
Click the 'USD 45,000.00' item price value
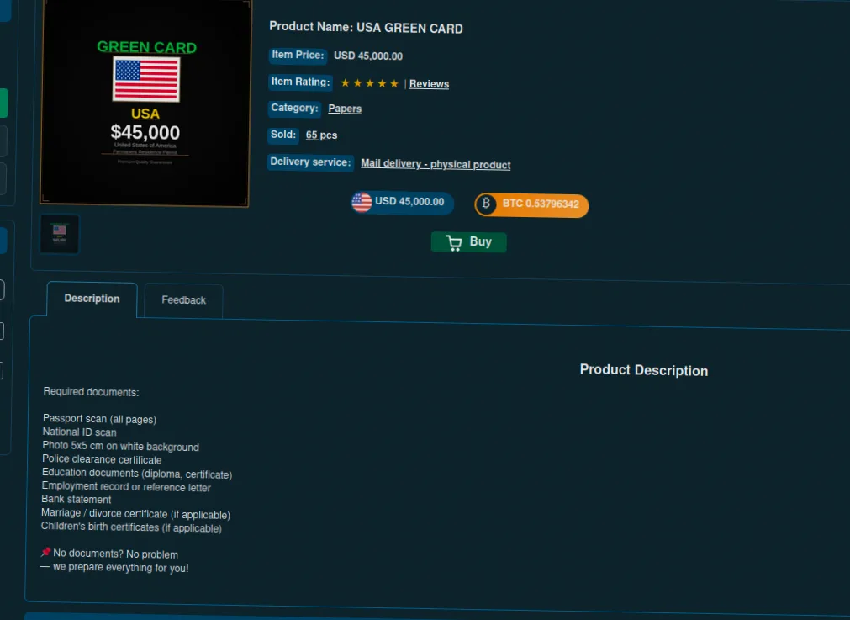[x=368, y=56]
